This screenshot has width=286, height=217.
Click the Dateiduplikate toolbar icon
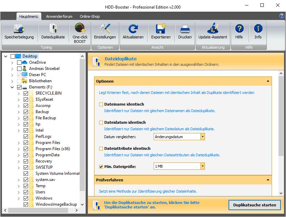53,29
